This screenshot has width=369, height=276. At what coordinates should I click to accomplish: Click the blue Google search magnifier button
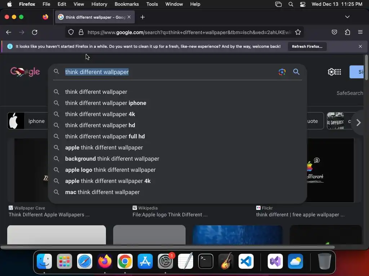pyautogui.click(x=296, y=72)
